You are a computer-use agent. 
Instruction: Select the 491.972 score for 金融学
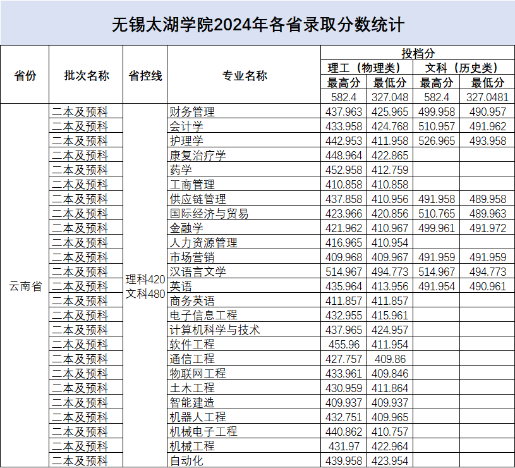[x=487, y=228]
